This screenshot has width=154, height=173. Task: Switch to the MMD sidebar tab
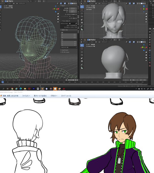tap(78, 28)
